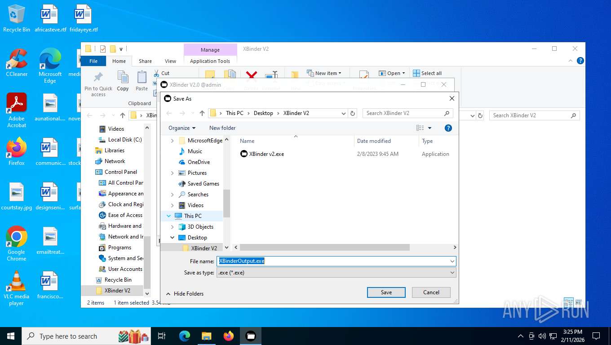The height and width of the screenshot is (345, 611).
Task: Click the Manage contextual tab in Explorer
Action: coord(210,50)
